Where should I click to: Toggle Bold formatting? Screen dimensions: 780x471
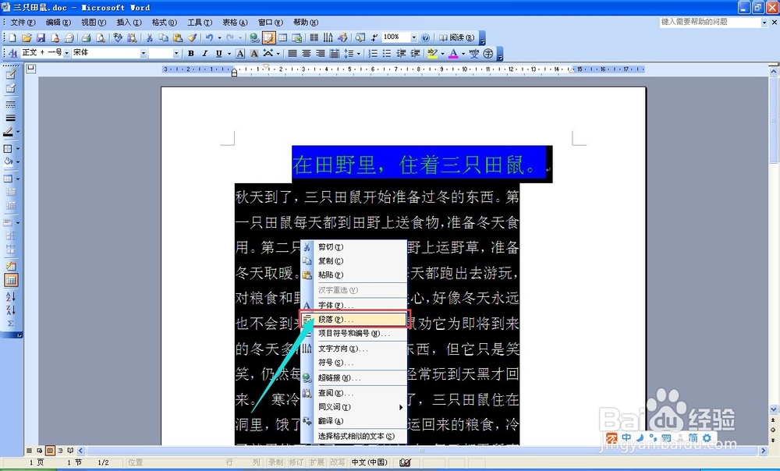[190, 53]
